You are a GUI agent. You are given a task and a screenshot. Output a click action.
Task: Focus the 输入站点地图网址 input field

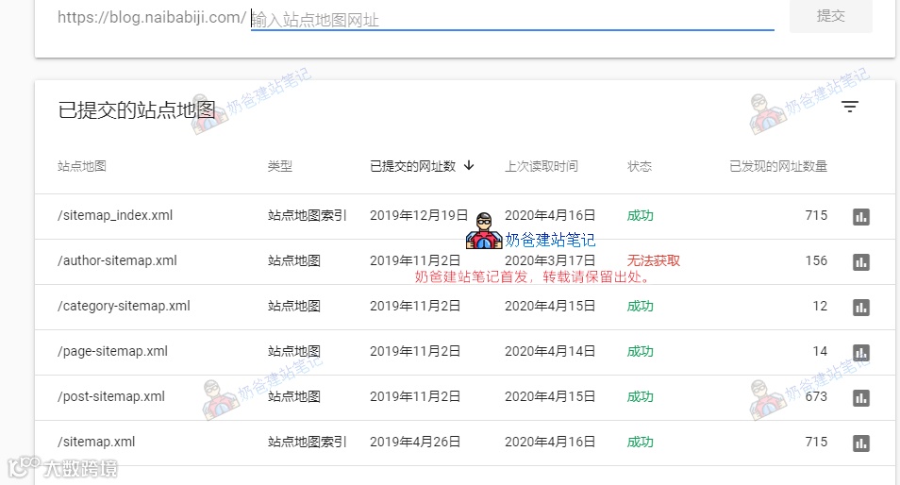pyautogui.click(x=512, y=20)
